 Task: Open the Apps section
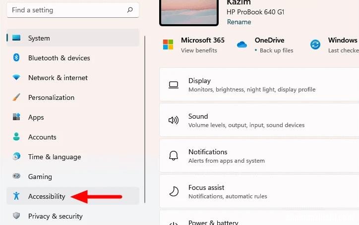coord(73,117)
